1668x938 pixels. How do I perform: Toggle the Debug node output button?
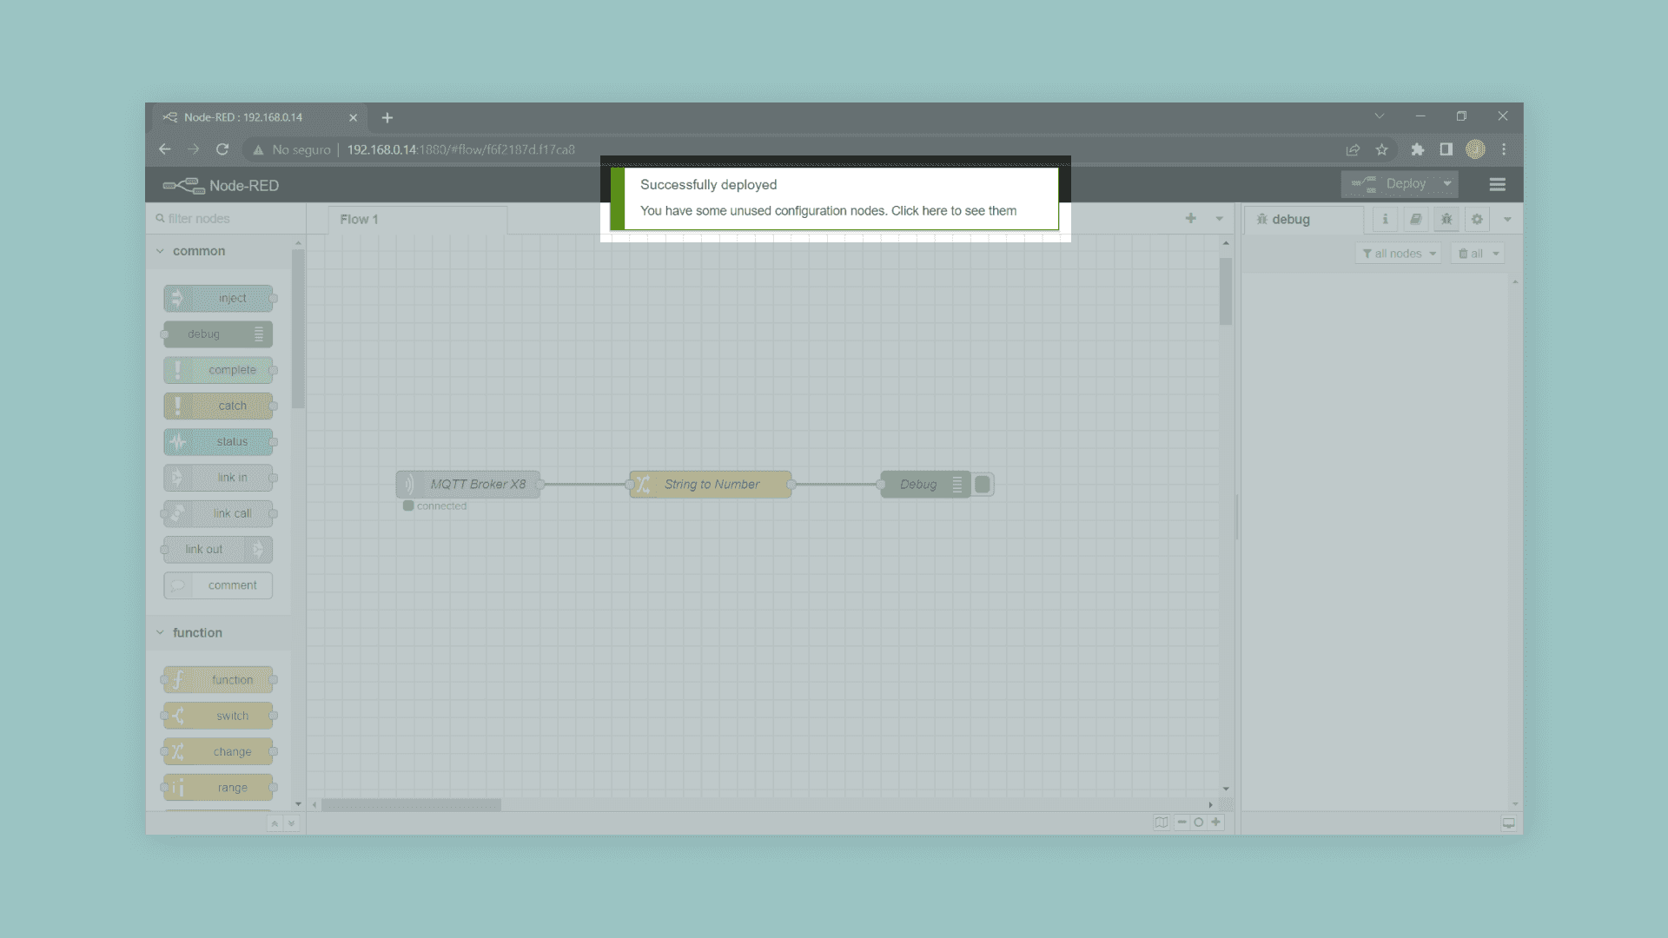[983, 485]
